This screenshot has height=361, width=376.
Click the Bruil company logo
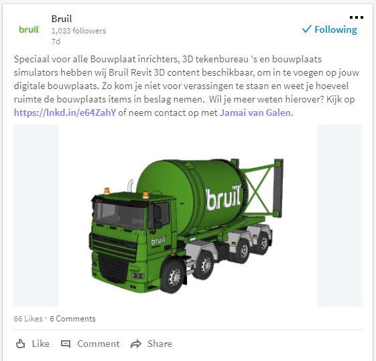click(x=29, y=29)
